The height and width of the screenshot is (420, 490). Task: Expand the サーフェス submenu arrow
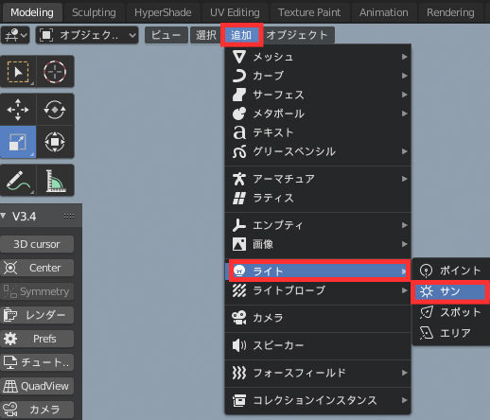point(404,95)
